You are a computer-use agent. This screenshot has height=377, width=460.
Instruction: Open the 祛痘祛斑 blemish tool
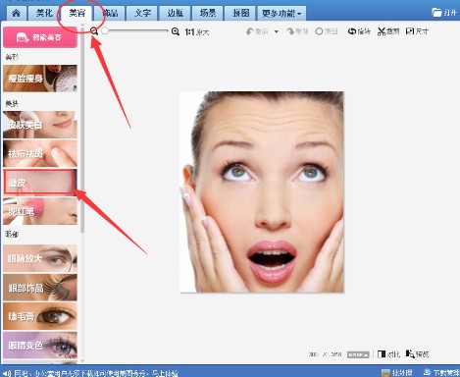click(x=40, y=153)
